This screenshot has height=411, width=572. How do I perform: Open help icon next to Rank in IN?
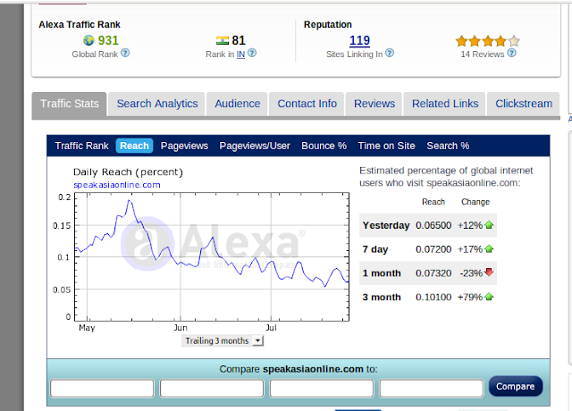pos(252,54)
